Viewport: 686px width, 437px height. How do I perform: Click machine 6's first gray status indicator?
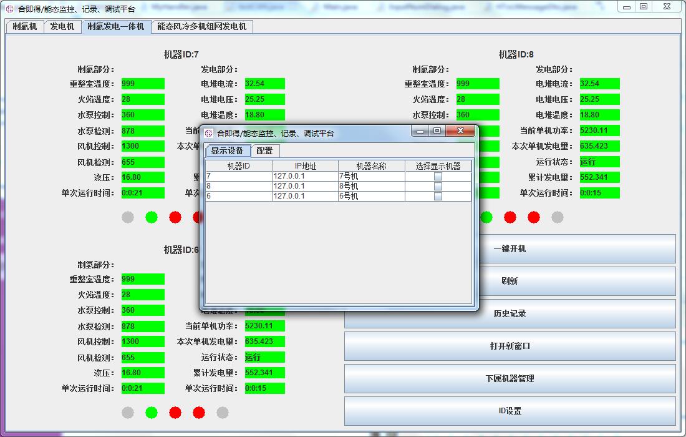pyautogui.click(x=128, y=412)
